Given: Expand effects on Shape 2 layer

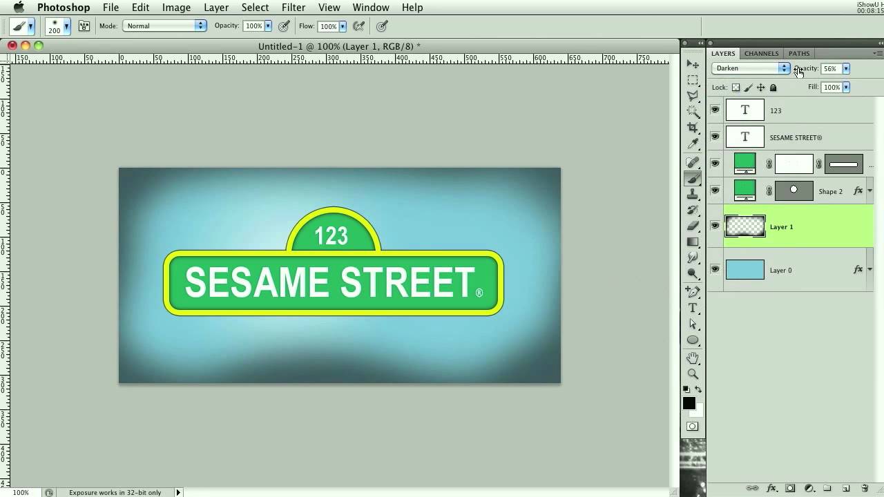Looking at the screenshot, I should tap(870, 191).
